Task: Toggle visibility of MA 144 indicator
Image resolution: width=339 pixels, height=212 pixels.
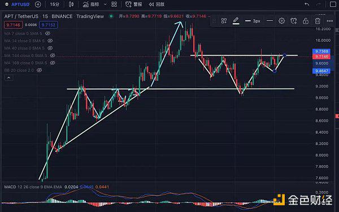Action: (x=53, y=55)
